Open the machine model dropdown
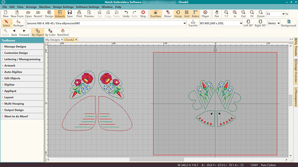The image size is (298, 167). (x=184, y=23)
